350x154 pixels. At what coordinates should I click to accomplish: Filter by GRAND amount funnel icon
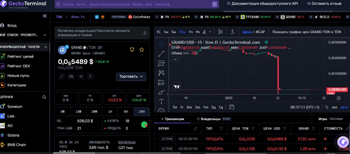(x=313, y=129)
